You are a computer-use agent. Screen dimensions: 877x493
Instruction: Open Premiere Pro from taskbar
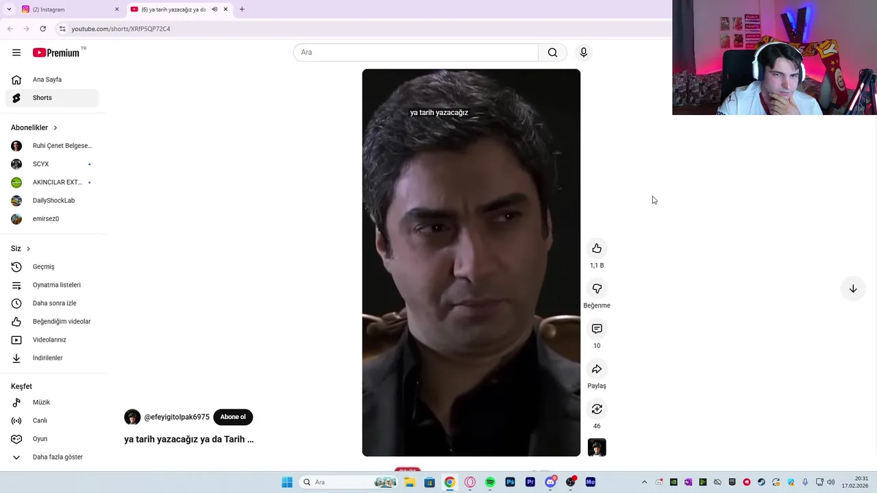530,482
